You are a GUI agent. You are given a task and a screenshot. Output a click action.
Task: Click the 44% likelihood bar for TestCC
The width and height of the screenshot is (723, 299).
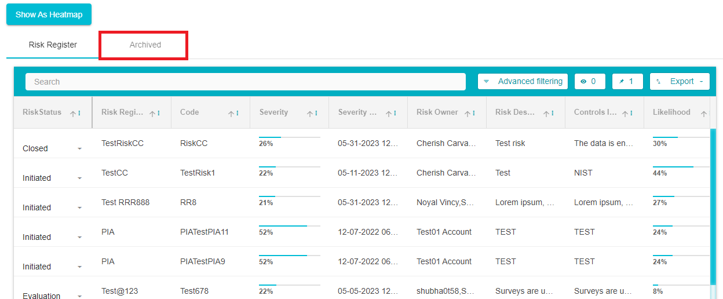[681, 167]
